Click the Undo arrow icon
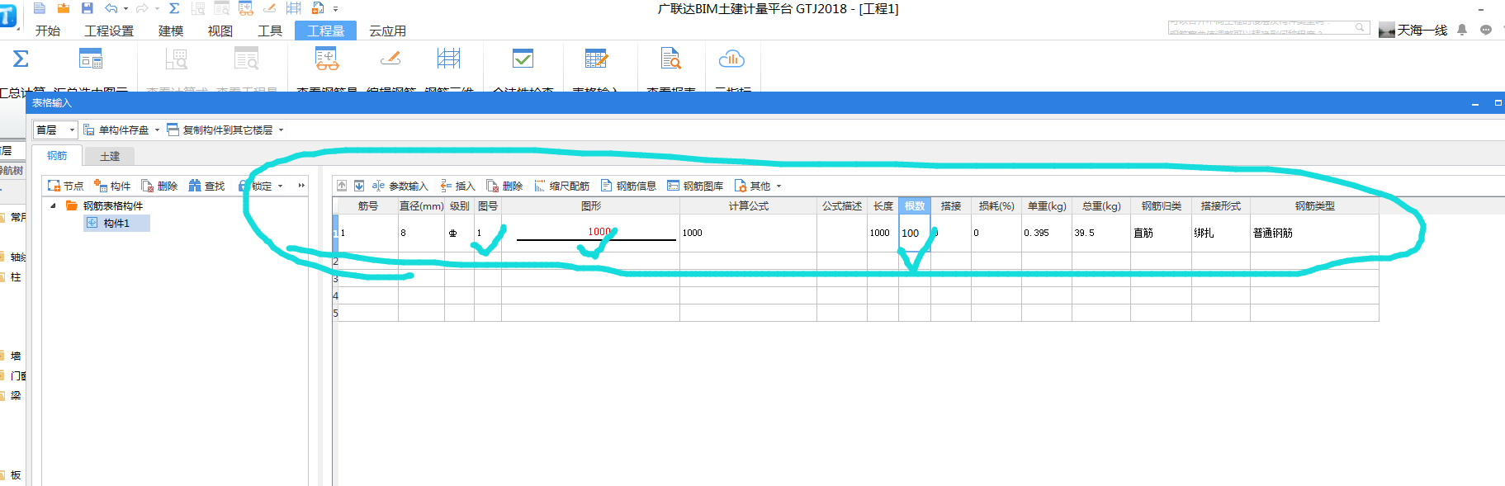Screen dimensions: 1505x486 coord(111,8)
